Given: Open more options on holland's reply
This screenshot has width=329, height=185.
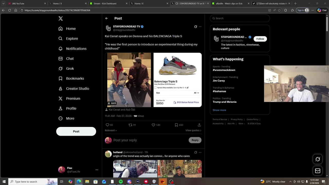Looking at the screenshot, I should (200, 152).
